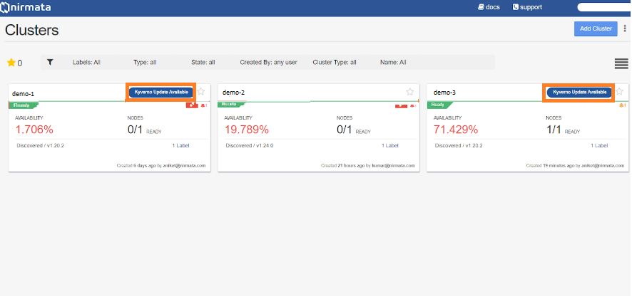Open the Type: all filter
Screen dimensions: 632x299
click(145, 63)
